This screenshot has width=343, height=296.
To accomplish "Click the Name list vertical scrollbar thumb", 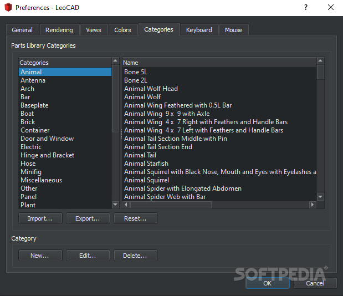I will [320, 72].
